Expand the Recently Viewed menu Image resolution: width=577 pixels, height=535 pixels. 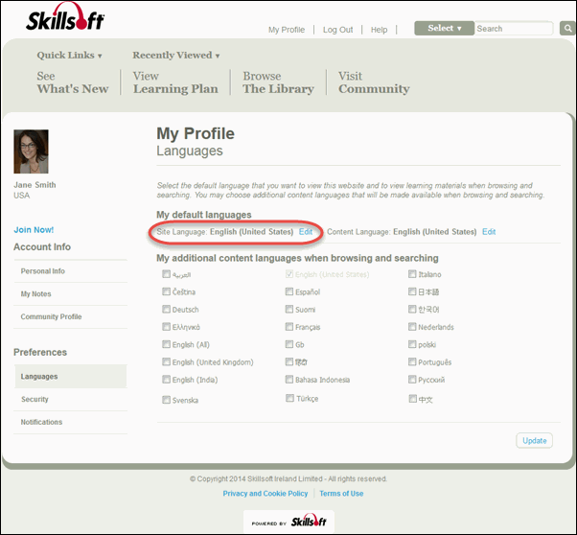[175, 56]
